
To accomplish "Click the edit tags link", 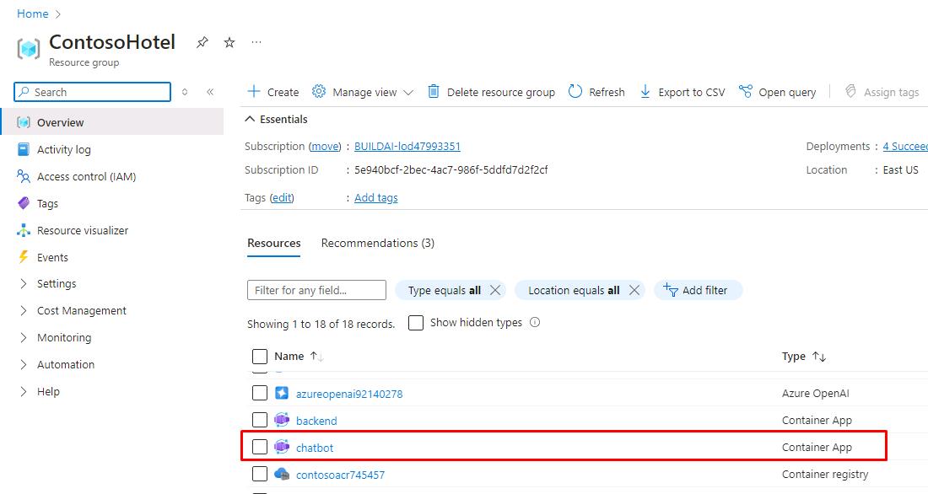I will (x=282, y=197).
